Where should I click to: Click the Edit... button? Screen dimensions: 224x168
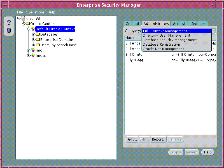pos(144,139)
